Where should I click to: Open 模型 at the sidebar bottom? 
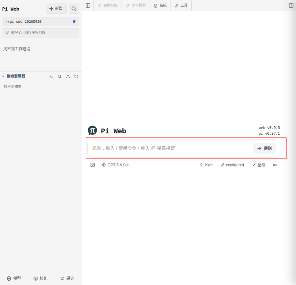14,278
